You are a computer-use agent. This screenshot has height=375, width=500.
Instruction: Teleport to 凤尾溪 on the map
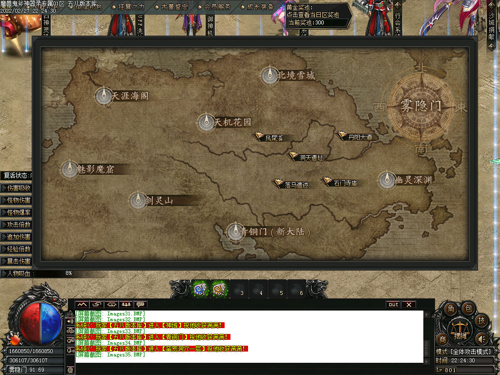[x=268, y=137]
